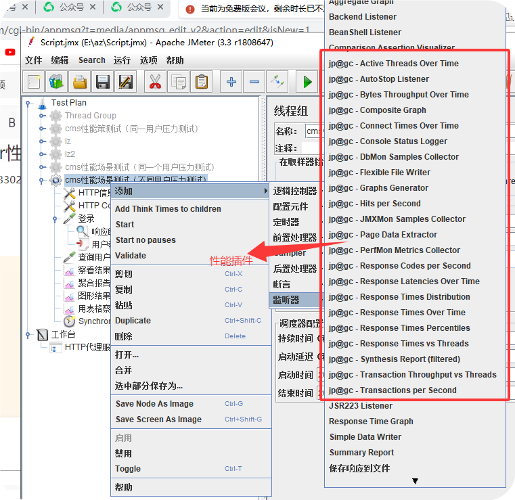Screen dimensions: 515x500
Task: Click the Expand All plus icon
Action: pyautogui.click(x=231, y=82)
